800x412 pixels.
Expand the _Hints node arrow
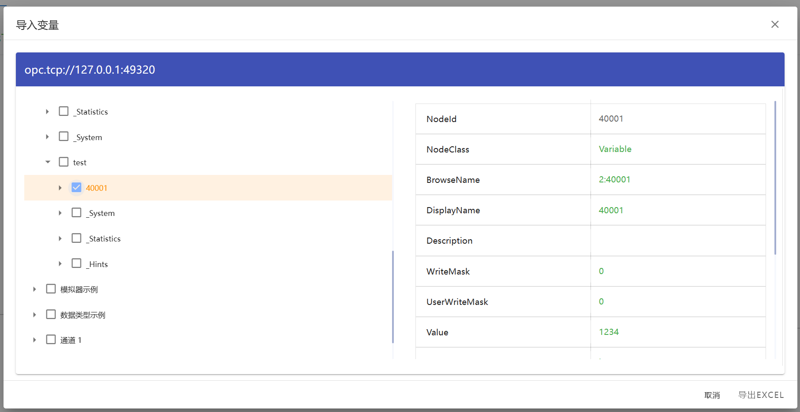click(60, 264)
